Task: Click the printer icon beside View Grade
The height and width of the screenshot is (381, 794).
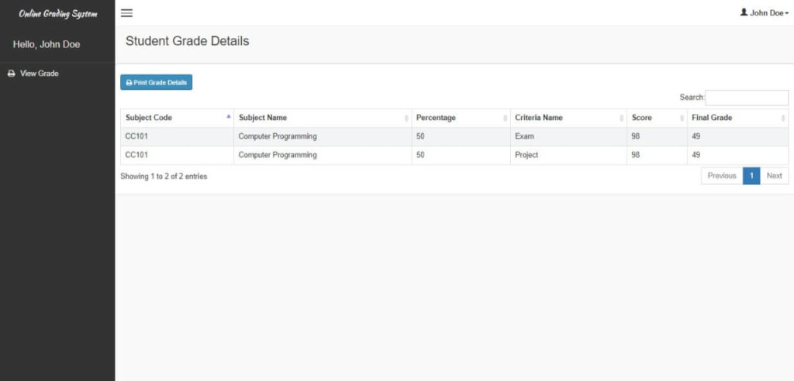Action: pyautogui.click(x=11, y=74)
